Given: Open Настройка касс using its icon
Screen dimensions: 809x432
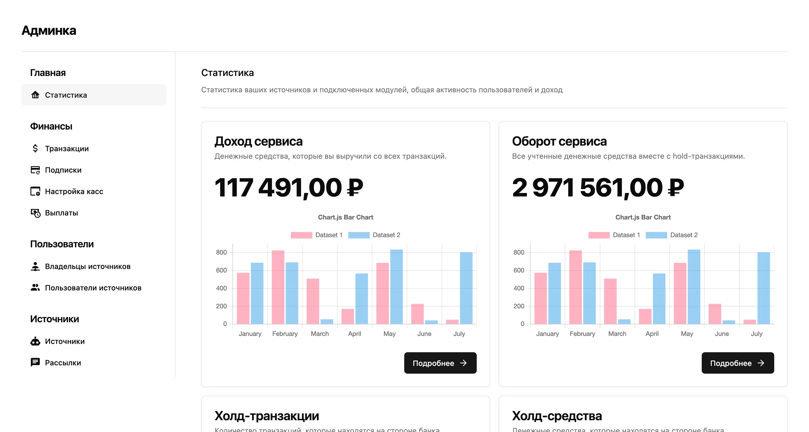Looking at the screenshot, I should coord(35,191).
